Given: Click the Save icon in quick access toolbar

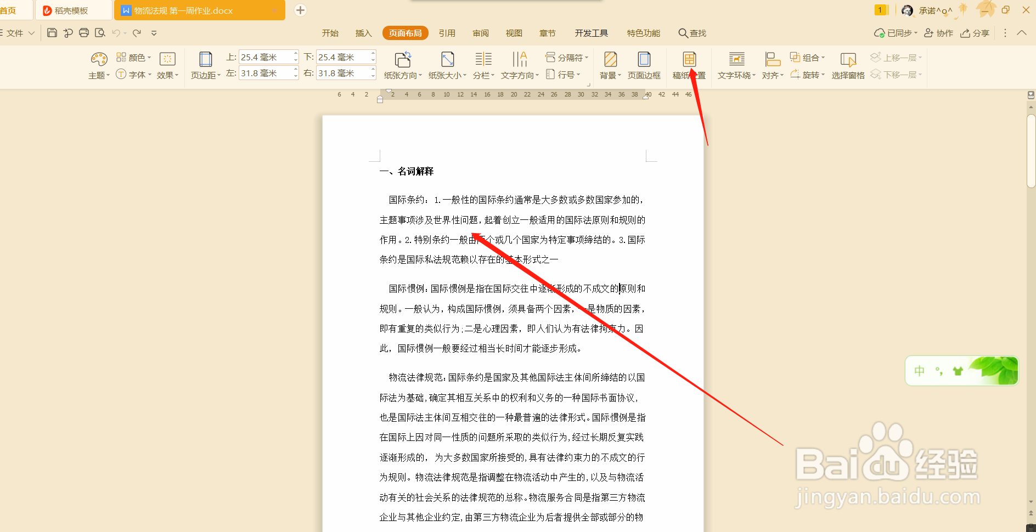Looking at the screenshot, I should (52, 33).
